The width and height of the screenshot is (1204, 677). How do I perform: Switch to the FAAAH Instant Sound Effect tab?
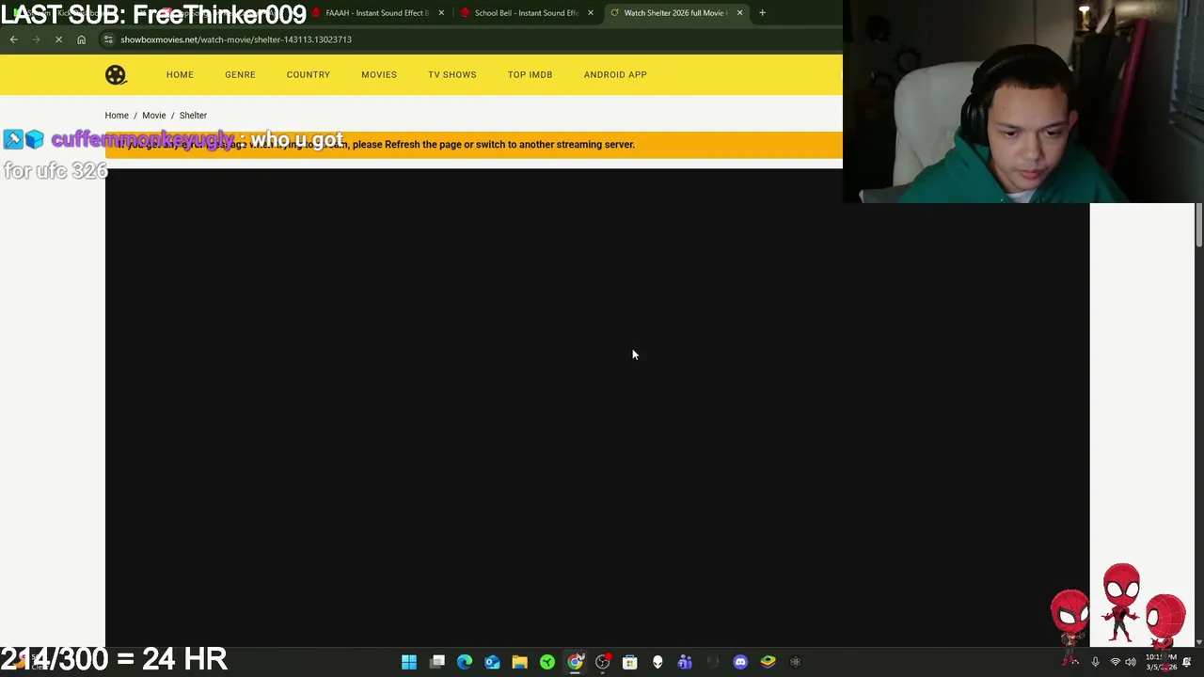click(x=376, y=13)
